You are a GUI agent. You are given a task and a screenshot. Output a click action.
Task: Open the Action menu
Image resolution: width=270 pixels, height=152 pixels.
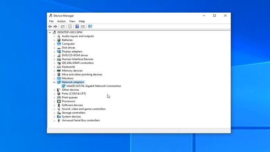[61, 21]
